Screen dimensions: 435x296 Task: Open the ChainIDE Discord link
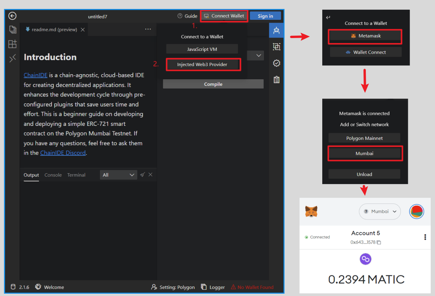click(63, 153)
